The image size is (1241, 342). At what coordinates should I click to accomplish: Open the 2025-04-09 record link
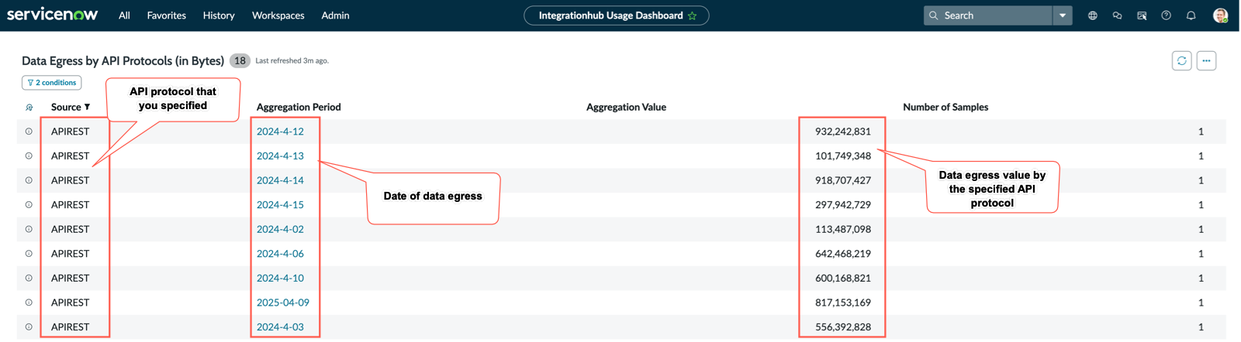[x=283, y=303]
